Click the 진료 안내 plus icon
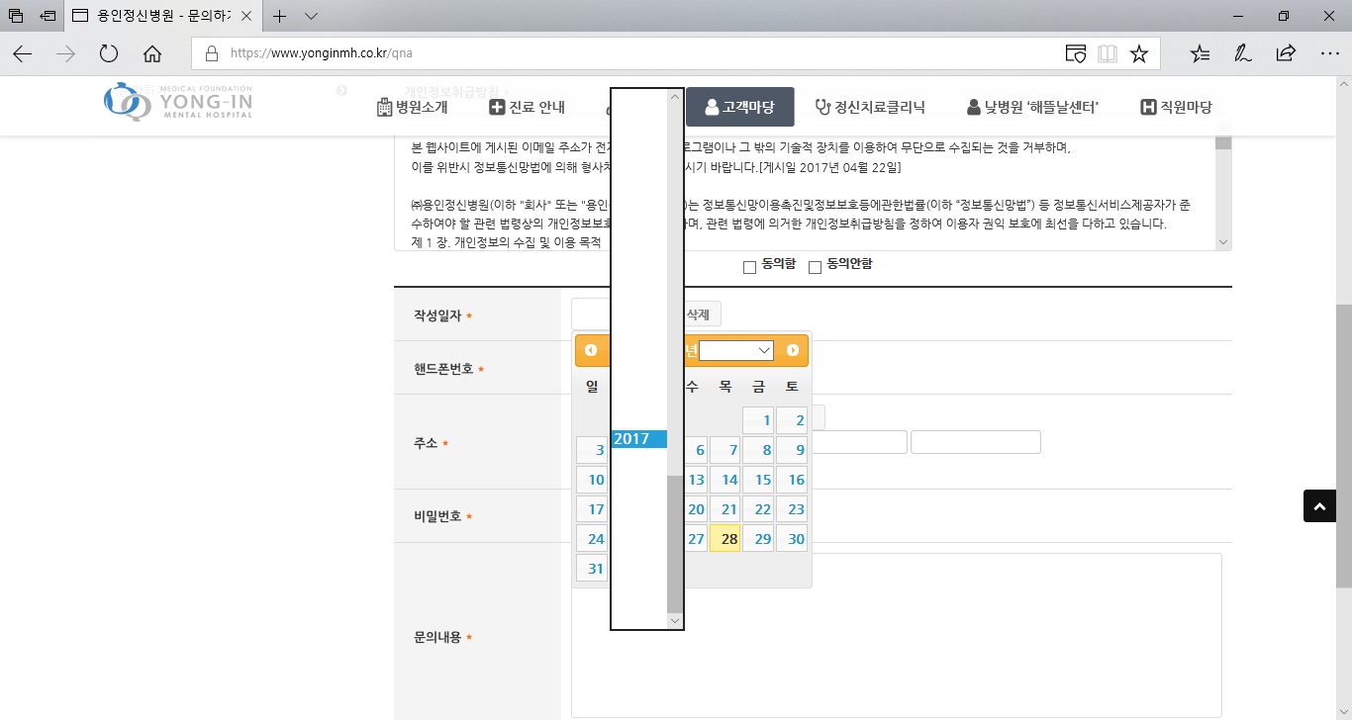 click(x=496, y=107)
